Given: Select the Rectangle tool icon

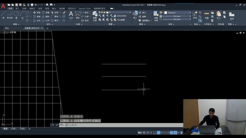Looking at the screenshot, I should 27,13.
